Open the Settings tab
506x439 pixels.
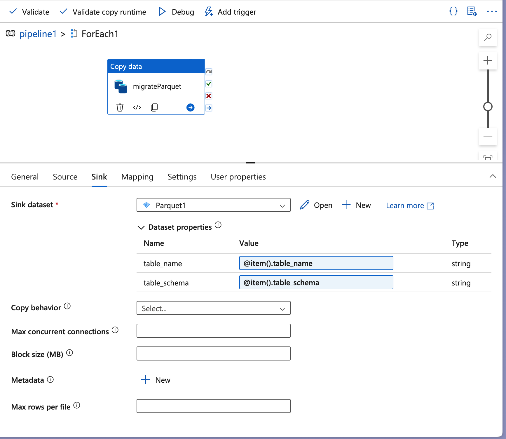pyautogui.click(x=182, y=177)
